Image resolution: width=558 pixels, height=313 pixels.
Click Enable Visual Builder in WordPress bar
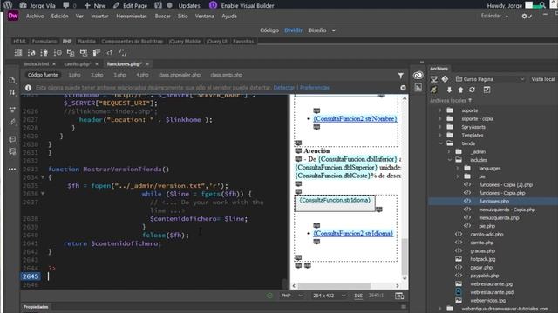click(242, 6)
